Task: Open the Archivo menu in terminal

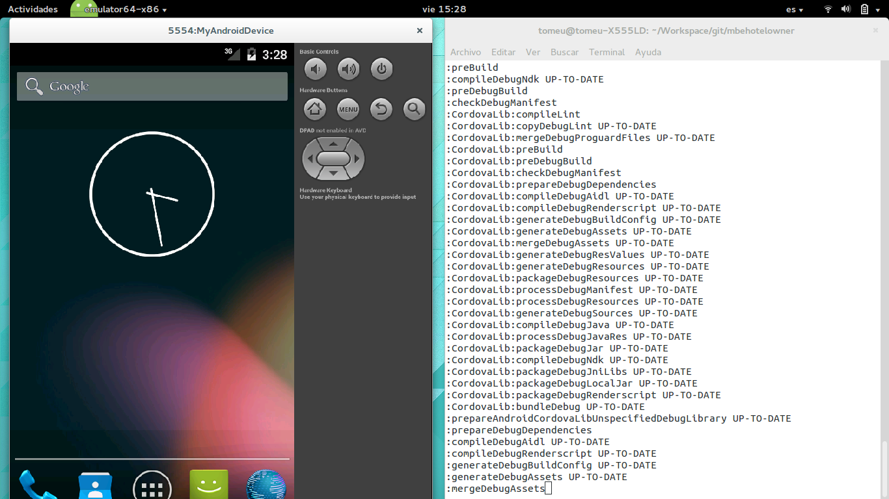Action: pos(465,52)
